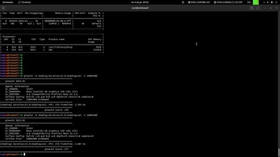Open the terminal hamburger menu
The height and width of the screenshot is (157, 280).
(258, 8)
